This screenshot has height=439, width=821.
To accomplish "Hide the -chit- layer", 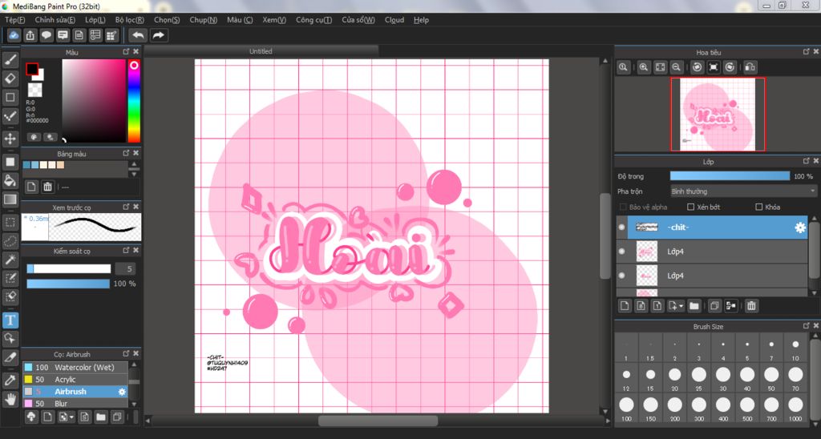I will pyautogui.click(x=621, y=227).
